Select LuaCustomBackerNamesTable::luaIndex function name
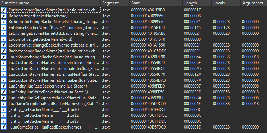This screenshot has height=133, width=267. (x=54, y=69)
